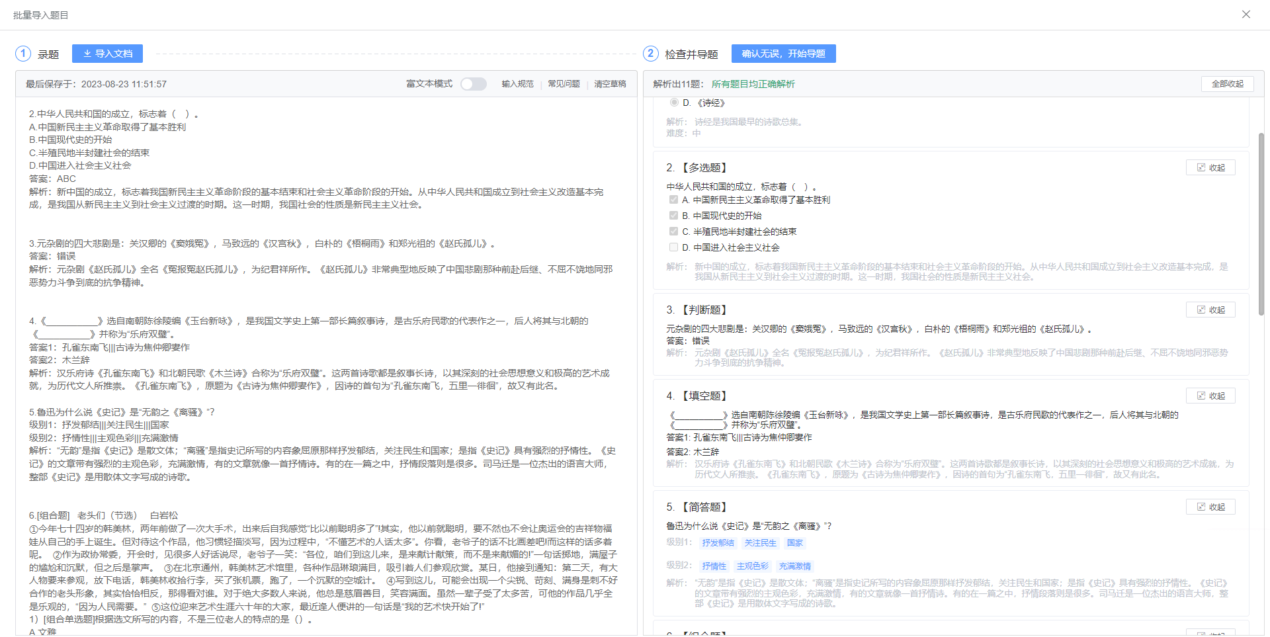Screen dimensions: 1270x637
Task: Click 清空草稿 to clear the draft
Action: click(610, 84)
